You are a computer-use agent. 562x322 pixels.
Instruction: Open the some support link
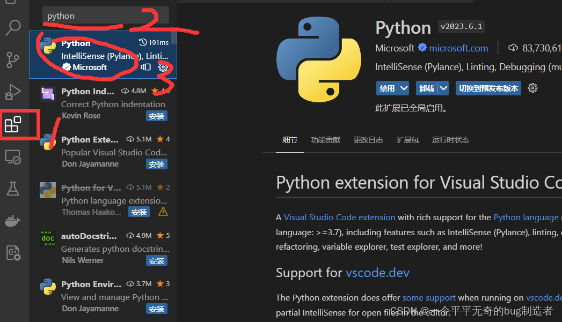(x=429, y=298)
